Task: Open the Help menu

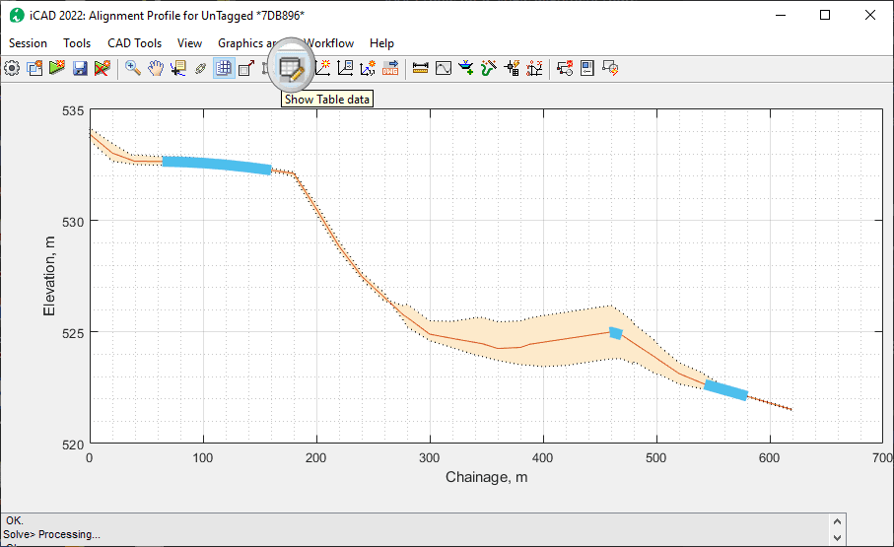Action: [381, 43]
